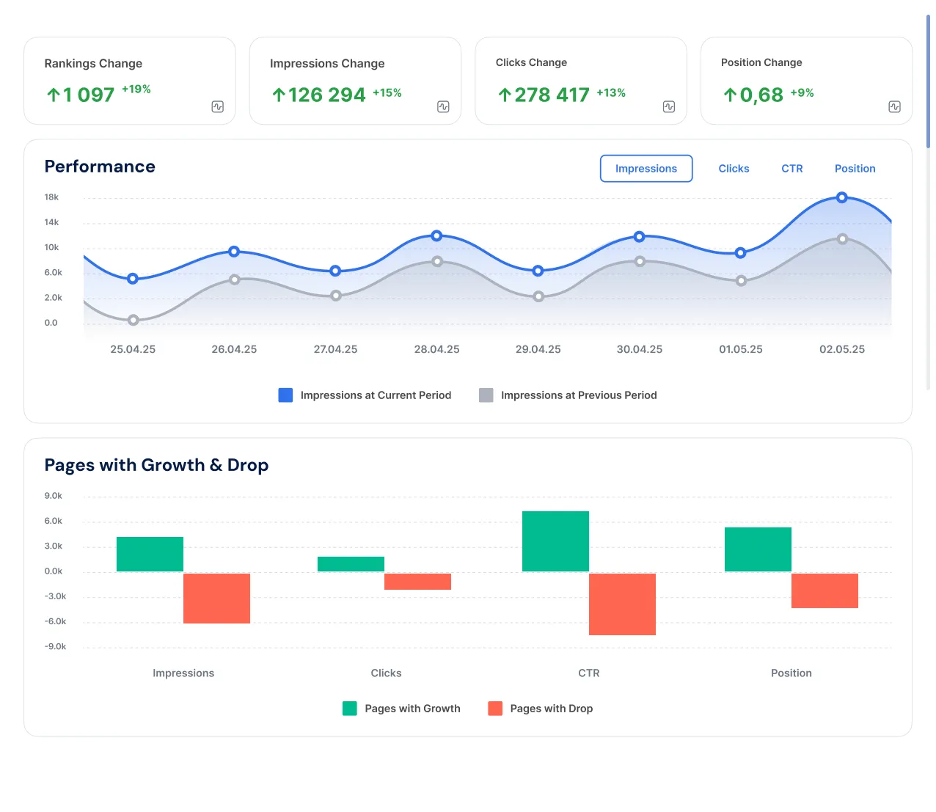Click green up arrow beside 1 097

54,95
